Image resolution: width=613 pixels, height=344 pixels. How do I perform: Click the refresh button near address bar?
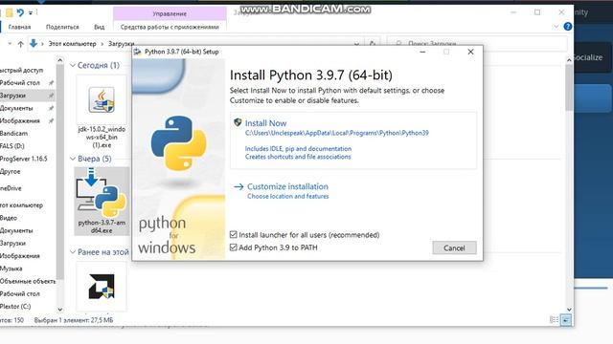pos(373,44)
